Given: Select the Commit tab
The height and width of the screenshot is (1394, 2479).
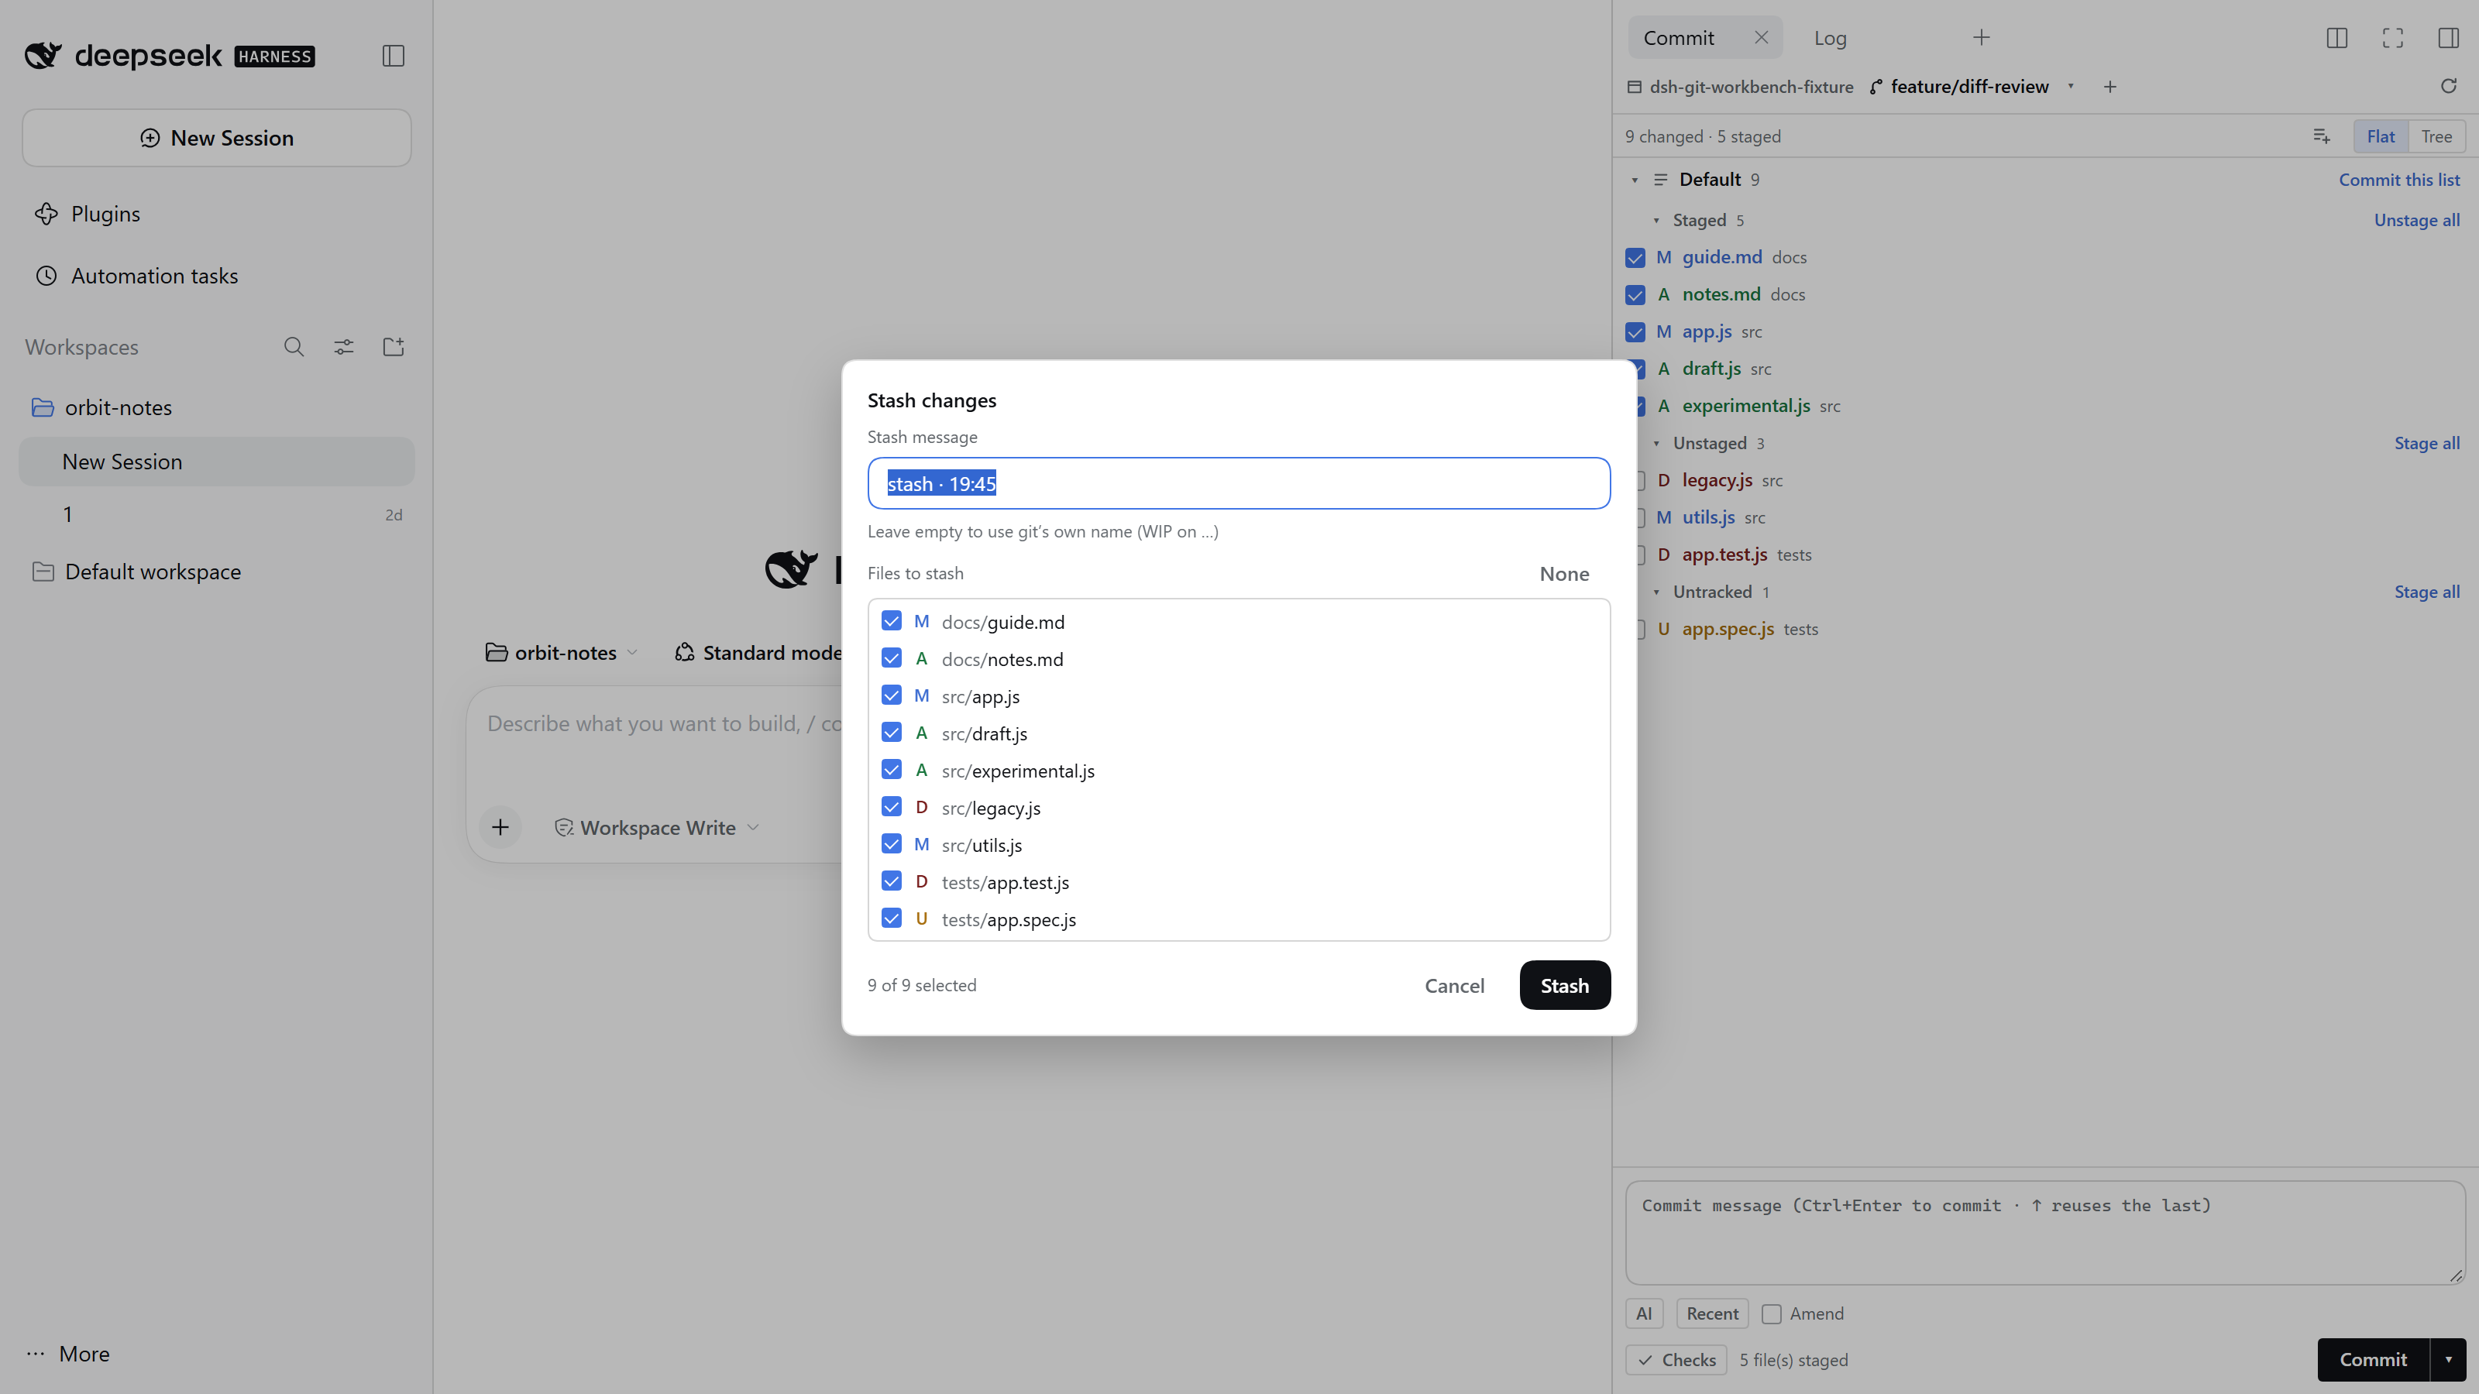Looking at the screenshot, I should click(x=1680, y=37).
